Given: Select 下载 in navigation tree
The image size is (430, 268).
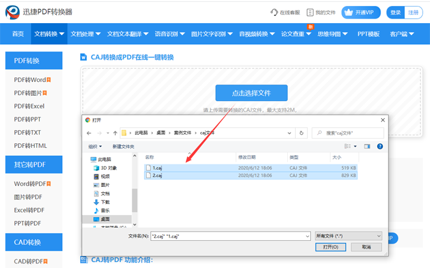Looking at the screenshot, I should pos(102,202).
